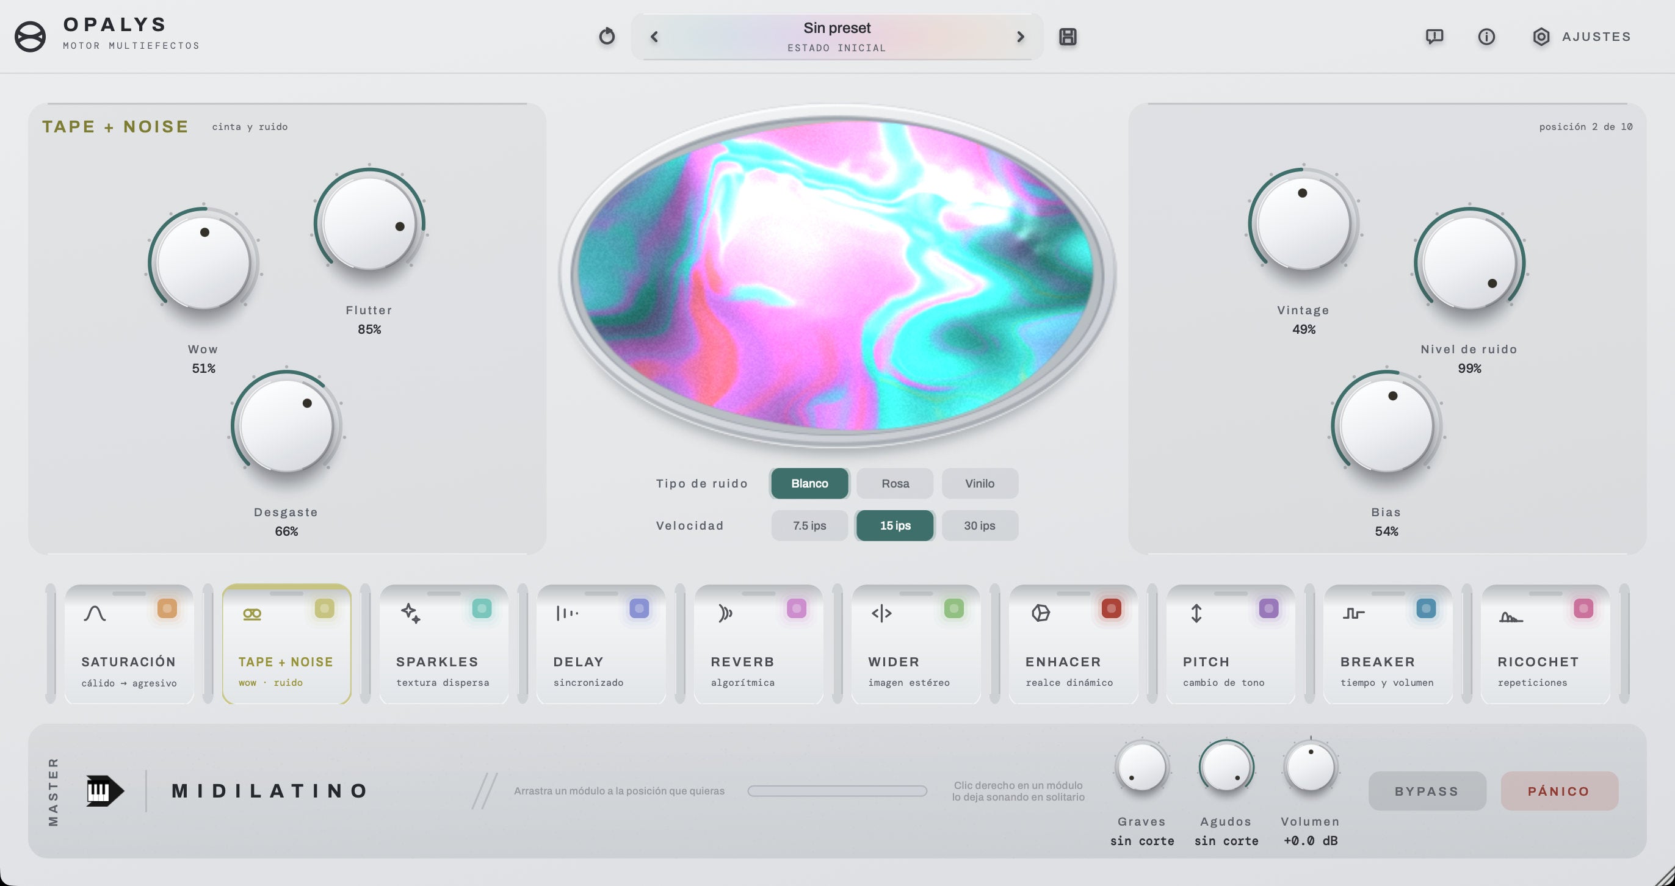Click the save preset floppy disk icon
Screen dimensions: 1675x886
(x=1068, y=37)
